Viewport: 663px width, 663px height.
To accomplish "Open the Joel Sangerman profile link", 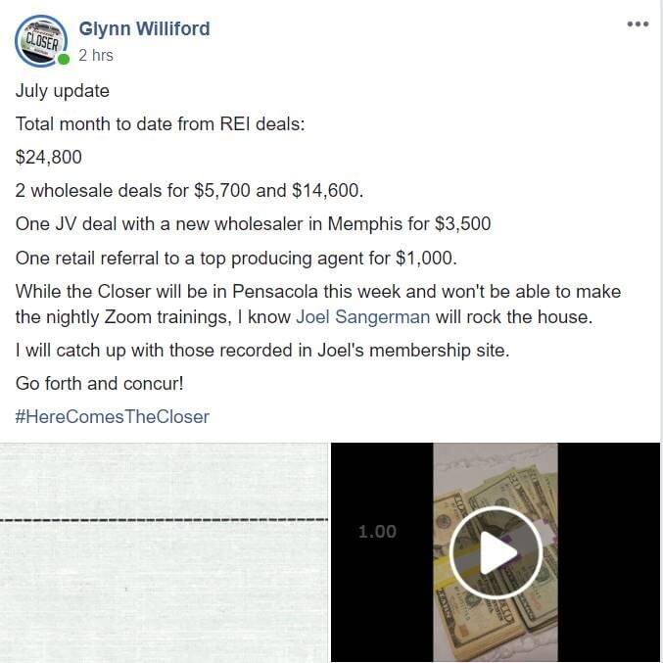I will (x=362, y=316).
